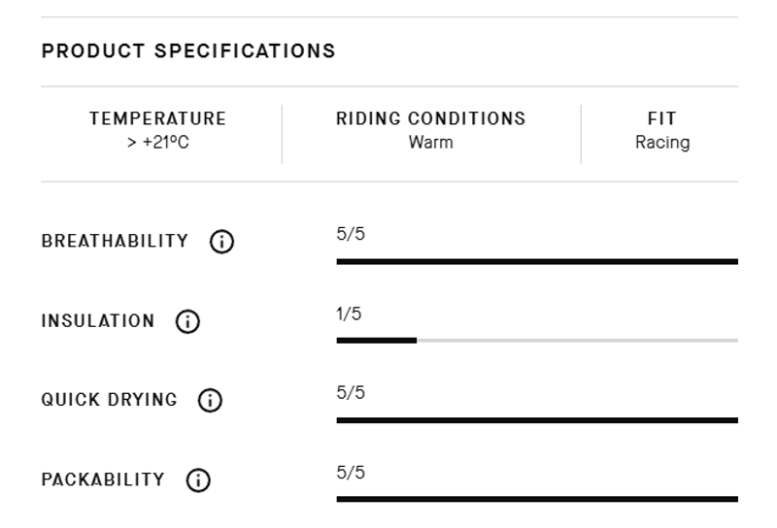
Task: Click the Breathability label text
Action: tap(115, 242)
